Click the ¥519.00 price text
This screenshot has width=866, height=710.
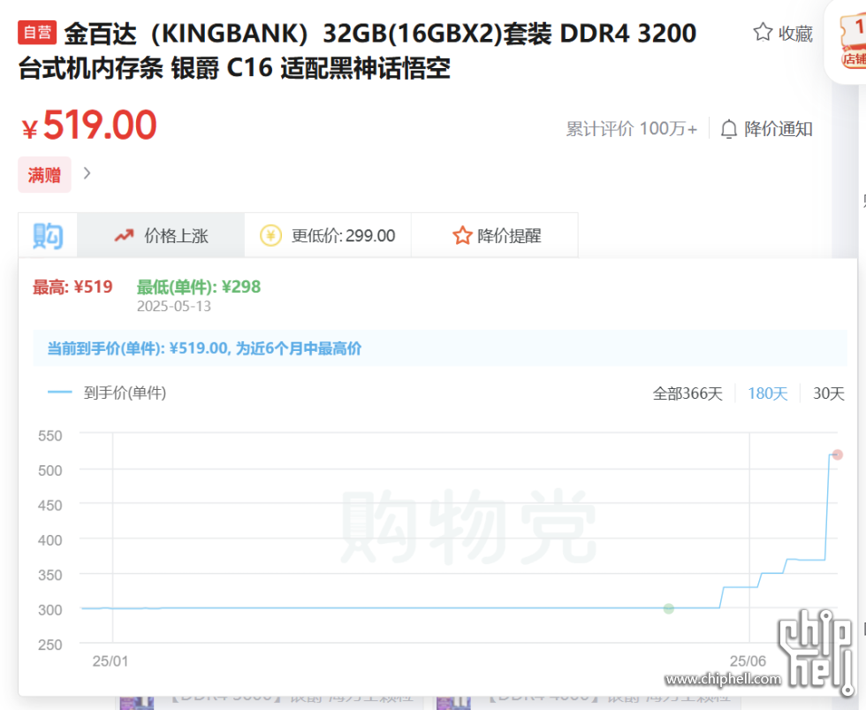coord(89,126)
